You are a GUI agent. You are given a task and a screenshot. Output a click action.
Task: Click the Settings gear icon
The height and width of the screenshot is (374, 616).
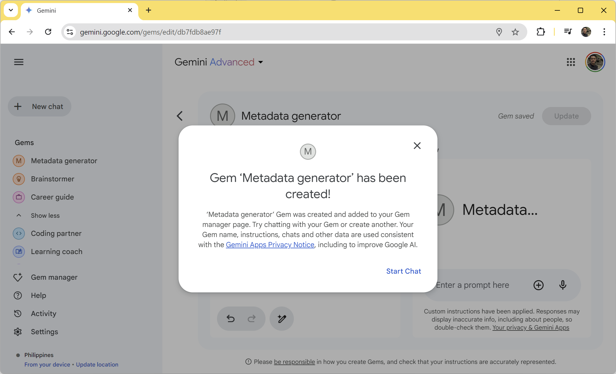(x=18, y=332)
